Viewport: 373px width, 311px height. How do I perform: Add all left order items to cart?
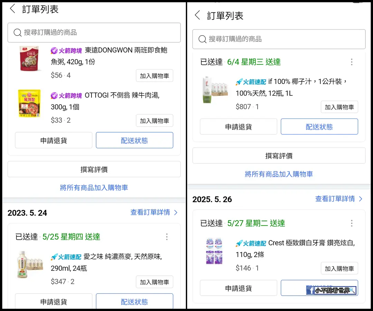coord(94,188)
